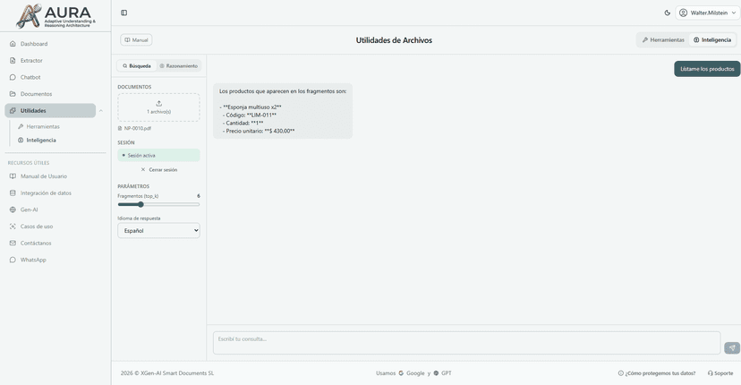Open Herramientas submenu item in sidebar

pyautogui.click(x=43, y=126)
